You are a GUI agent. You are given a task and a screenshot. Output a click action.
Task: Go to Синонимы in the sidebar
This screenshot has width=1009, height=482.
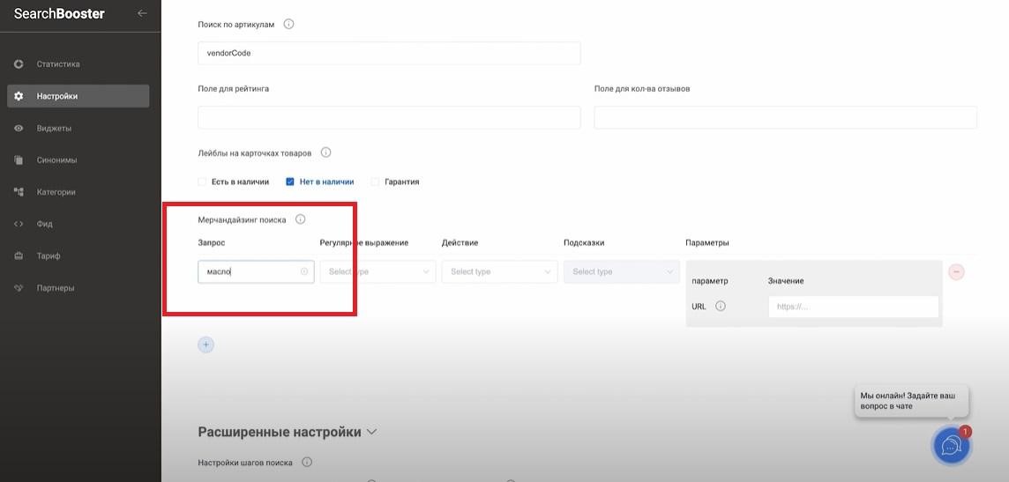(56, 160)
